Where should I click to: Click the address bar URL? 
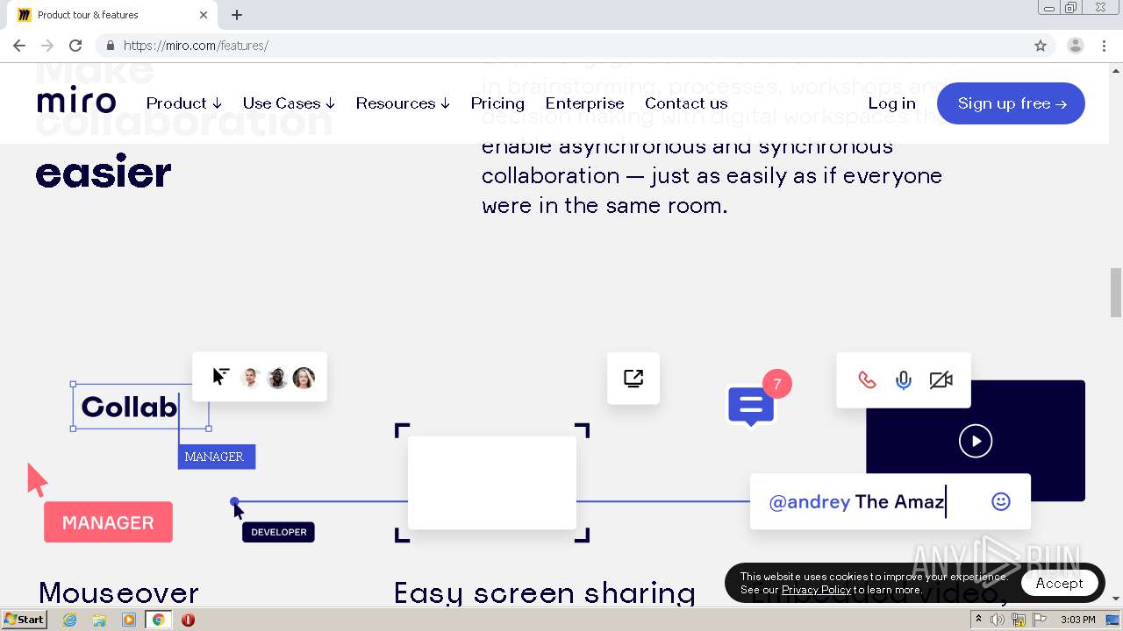pos(196,46)
